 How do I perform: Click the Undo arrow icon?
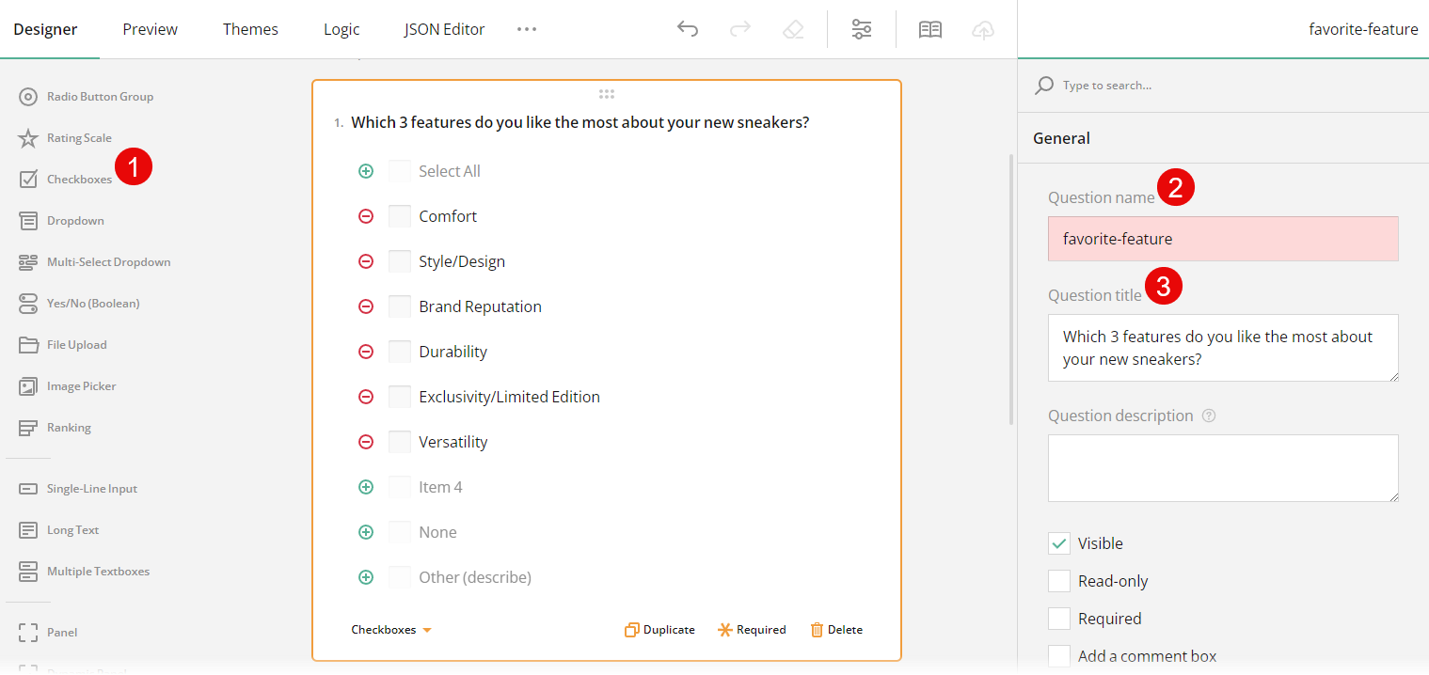[688, 29]
